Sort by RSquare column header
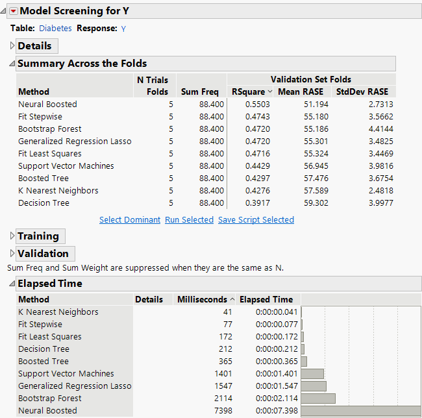The width and height of the screenshot is (422, 418). [x=249, y=92]
